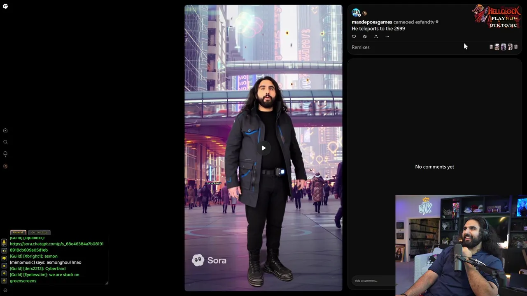Viewport: 527px width, 296px height.
Task: Select the second remix thumbnail
Action: coord(497,47)
